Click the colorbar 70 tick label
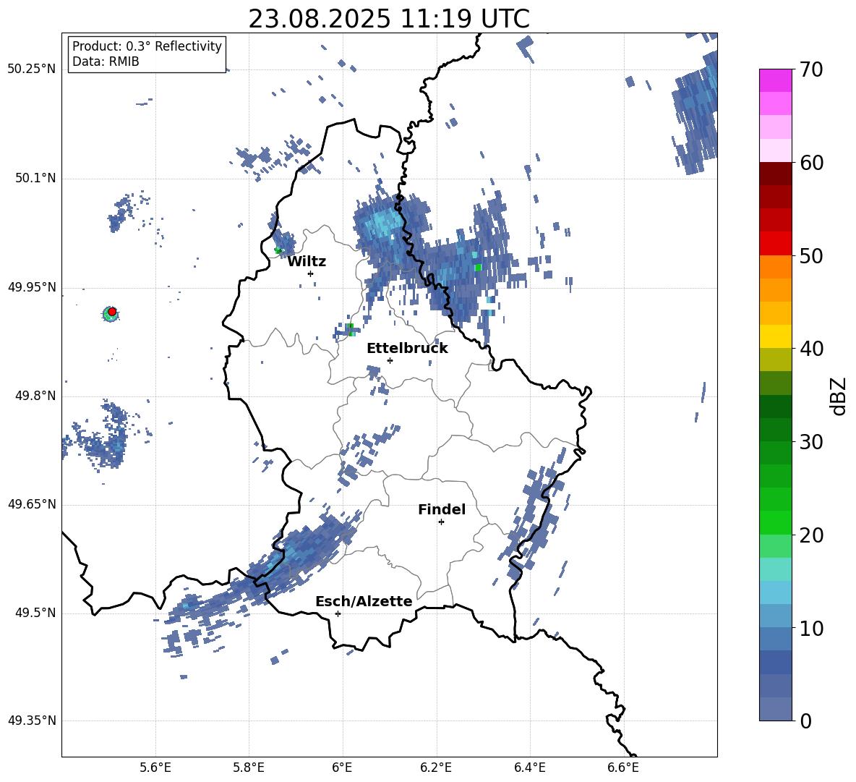 tap(811, 69)
